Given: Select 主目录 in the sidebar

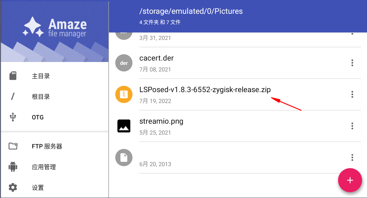Looking at the screenshot, I should point(41,76).
